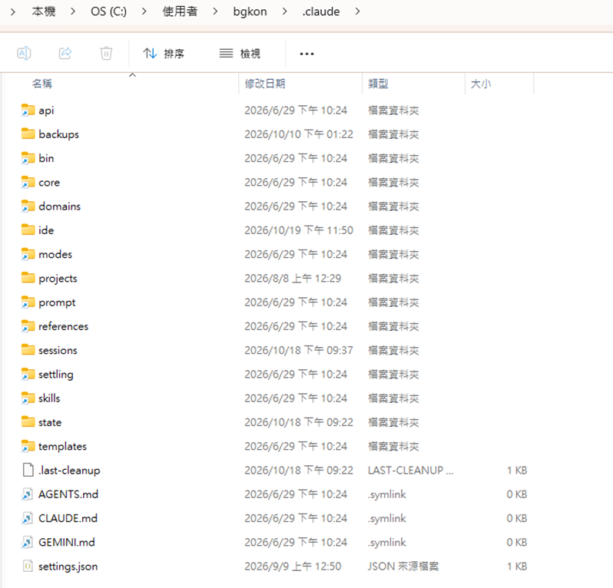Click the GEMINI.md .symlink type cell
This screenshot has width=613, height=588.
coord(386,542)
